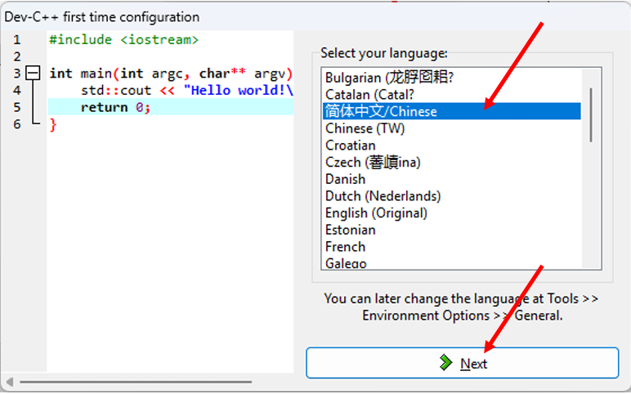Click the left scroll arrow under code preview
Image resolution: width=631 pixels, height=394 pixels.
tap(10, 381)
